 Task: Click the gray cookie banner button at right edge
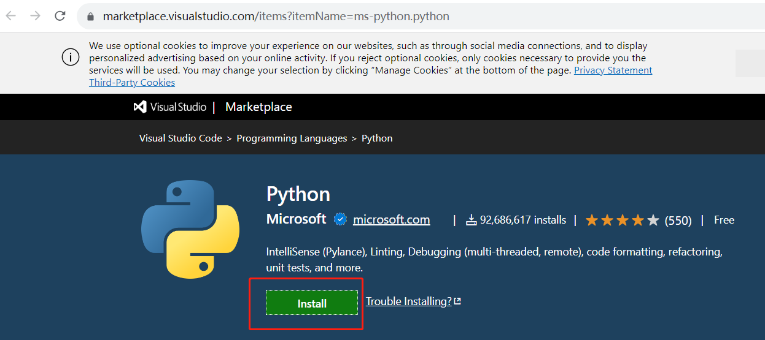[x=750, y=63]
